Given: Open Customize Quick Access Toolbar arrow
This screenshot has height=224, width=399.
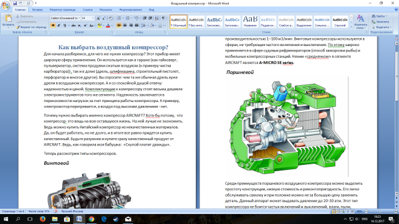Looking at the screenshot, I should 36,3.
